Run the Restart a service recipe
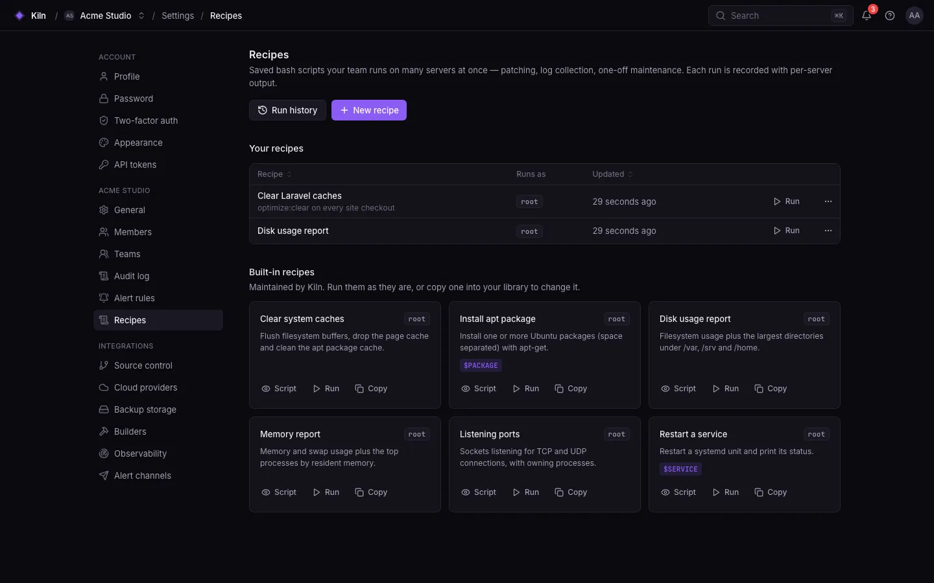The width and height of the screenshot is (934, 583). (726, 492)
